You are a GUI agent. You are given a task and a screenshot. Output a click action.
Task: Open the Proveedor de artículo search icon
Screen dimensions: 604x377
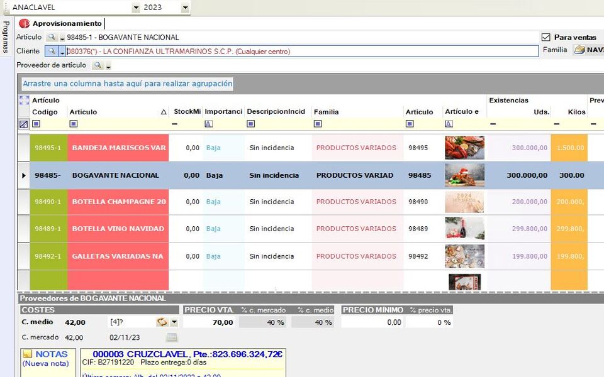pos(98,65)
